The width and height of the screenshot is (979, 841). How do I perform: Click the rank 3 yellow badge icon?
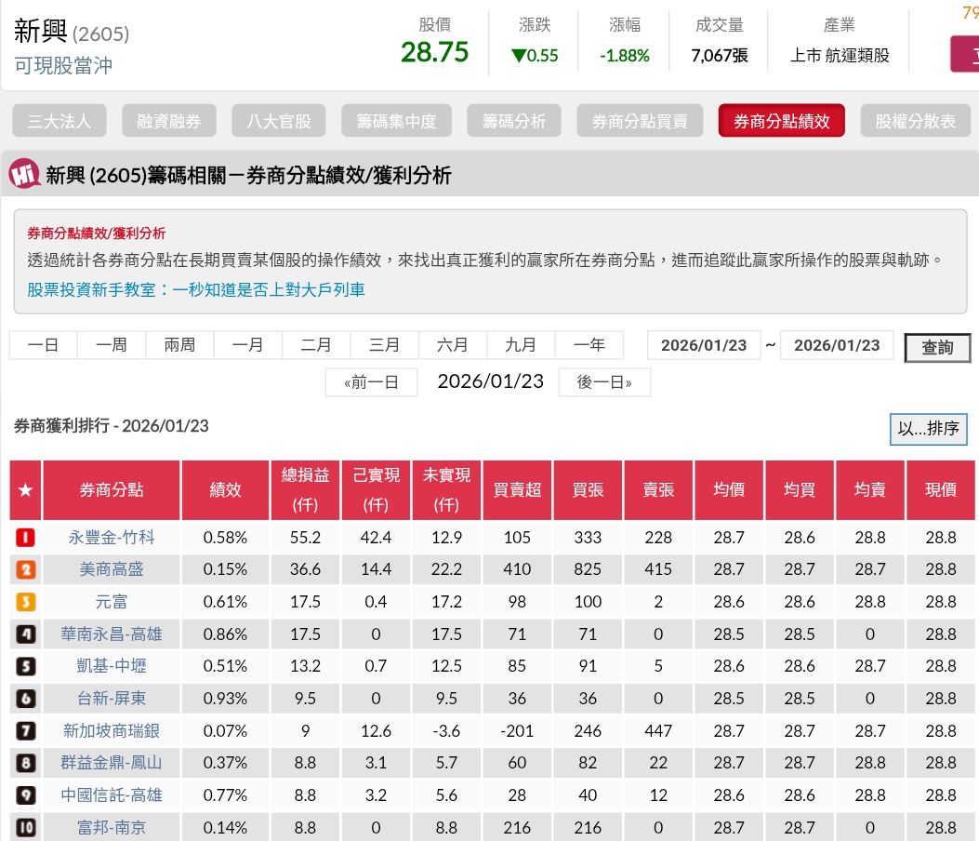[x=26, y=602]
